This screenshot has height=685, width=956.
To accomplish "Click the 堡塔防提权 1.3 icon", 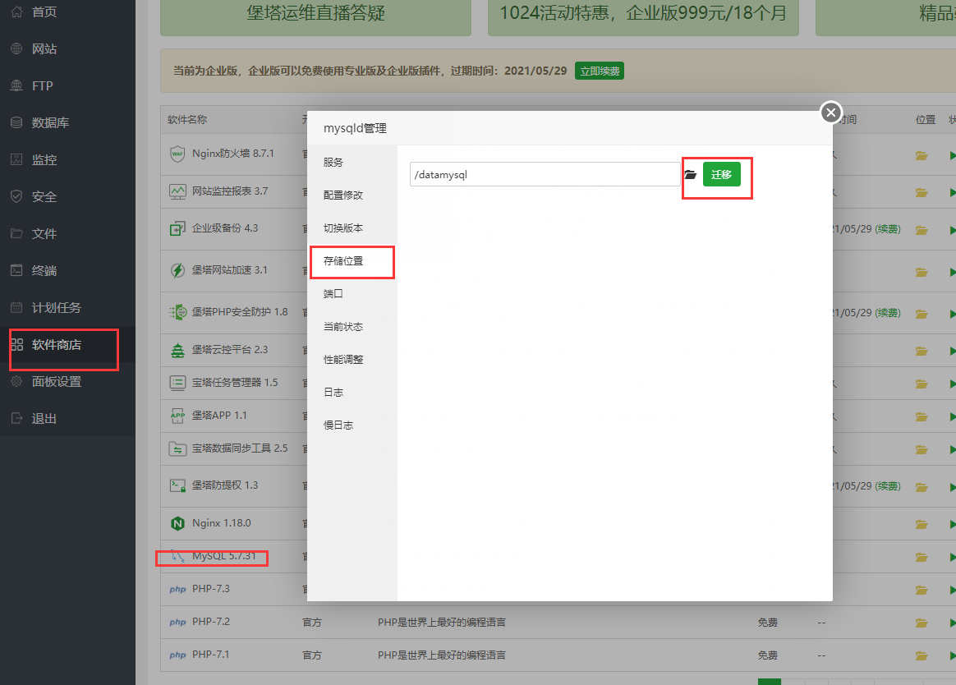I will click(x=177, y=485).
